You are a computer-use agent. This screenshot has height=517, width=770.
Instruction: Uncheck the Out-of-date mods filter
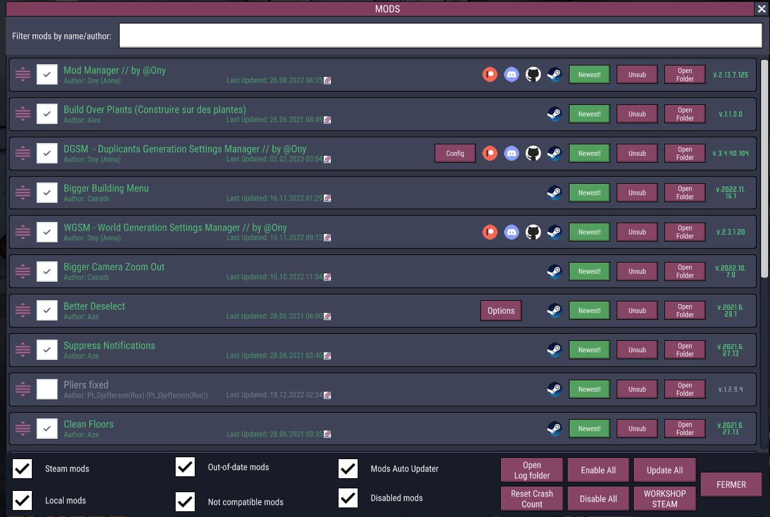pos(185,467)
